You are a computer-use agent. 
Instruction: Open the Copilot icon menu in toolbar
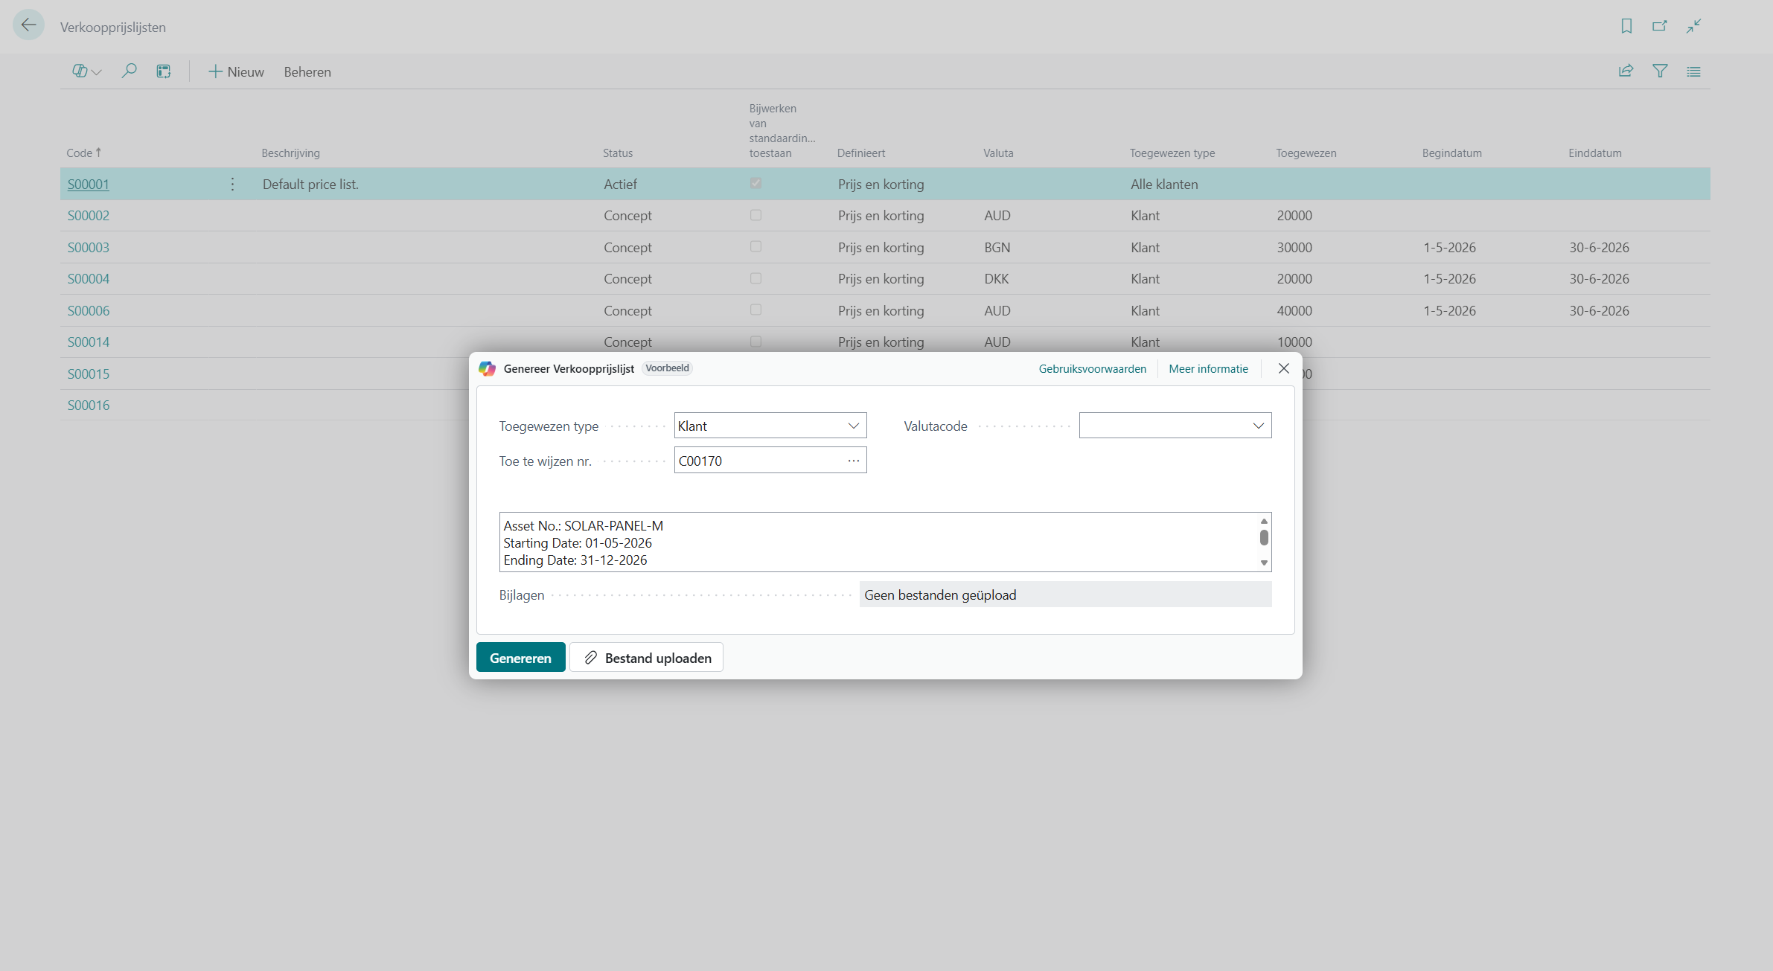click(86, 71)
